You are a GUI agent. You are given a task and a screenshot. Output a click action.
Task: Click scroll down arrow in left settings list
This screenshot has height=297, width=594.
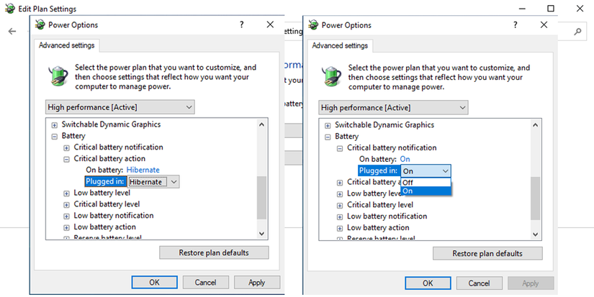(261, 234)
